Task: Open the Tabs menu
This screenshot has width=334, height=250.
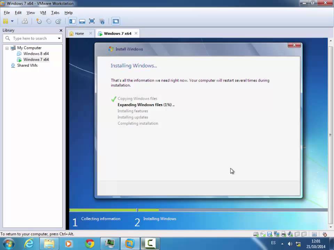Action: point(55,13)
